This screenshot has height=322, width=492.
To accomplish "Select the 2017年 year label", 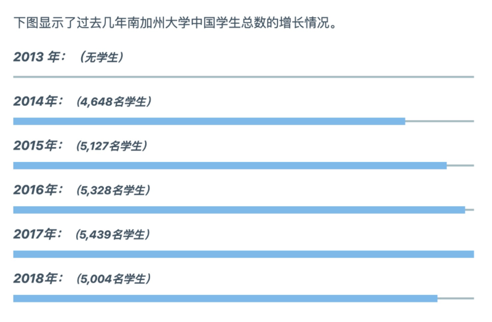I will tap(38, 235).
